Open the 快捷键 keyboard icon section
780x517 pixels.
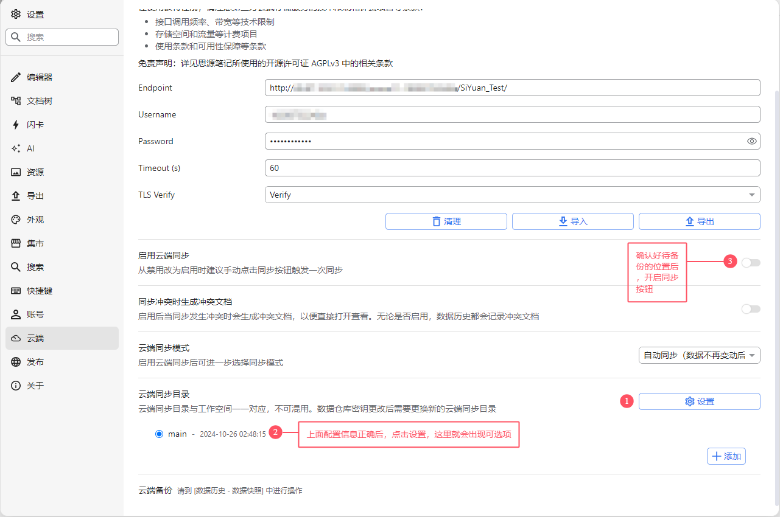click(x=16, y=291)
